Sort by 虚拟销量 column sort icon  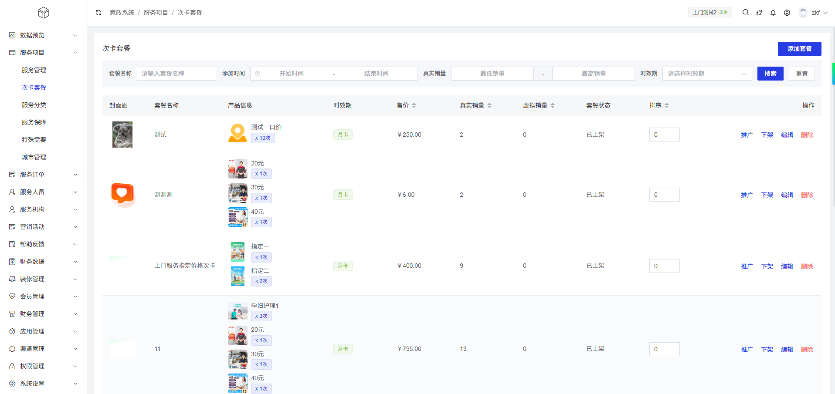[553, 105]
